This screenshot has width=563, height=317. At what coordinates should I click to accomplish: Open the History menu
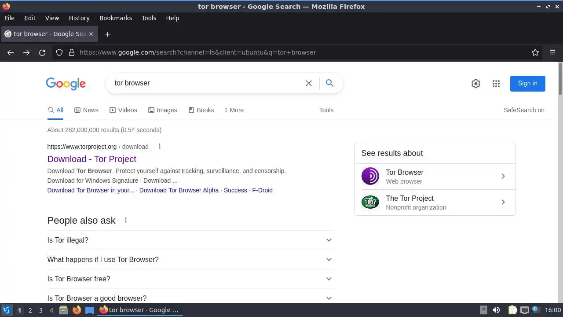point(79,18)
